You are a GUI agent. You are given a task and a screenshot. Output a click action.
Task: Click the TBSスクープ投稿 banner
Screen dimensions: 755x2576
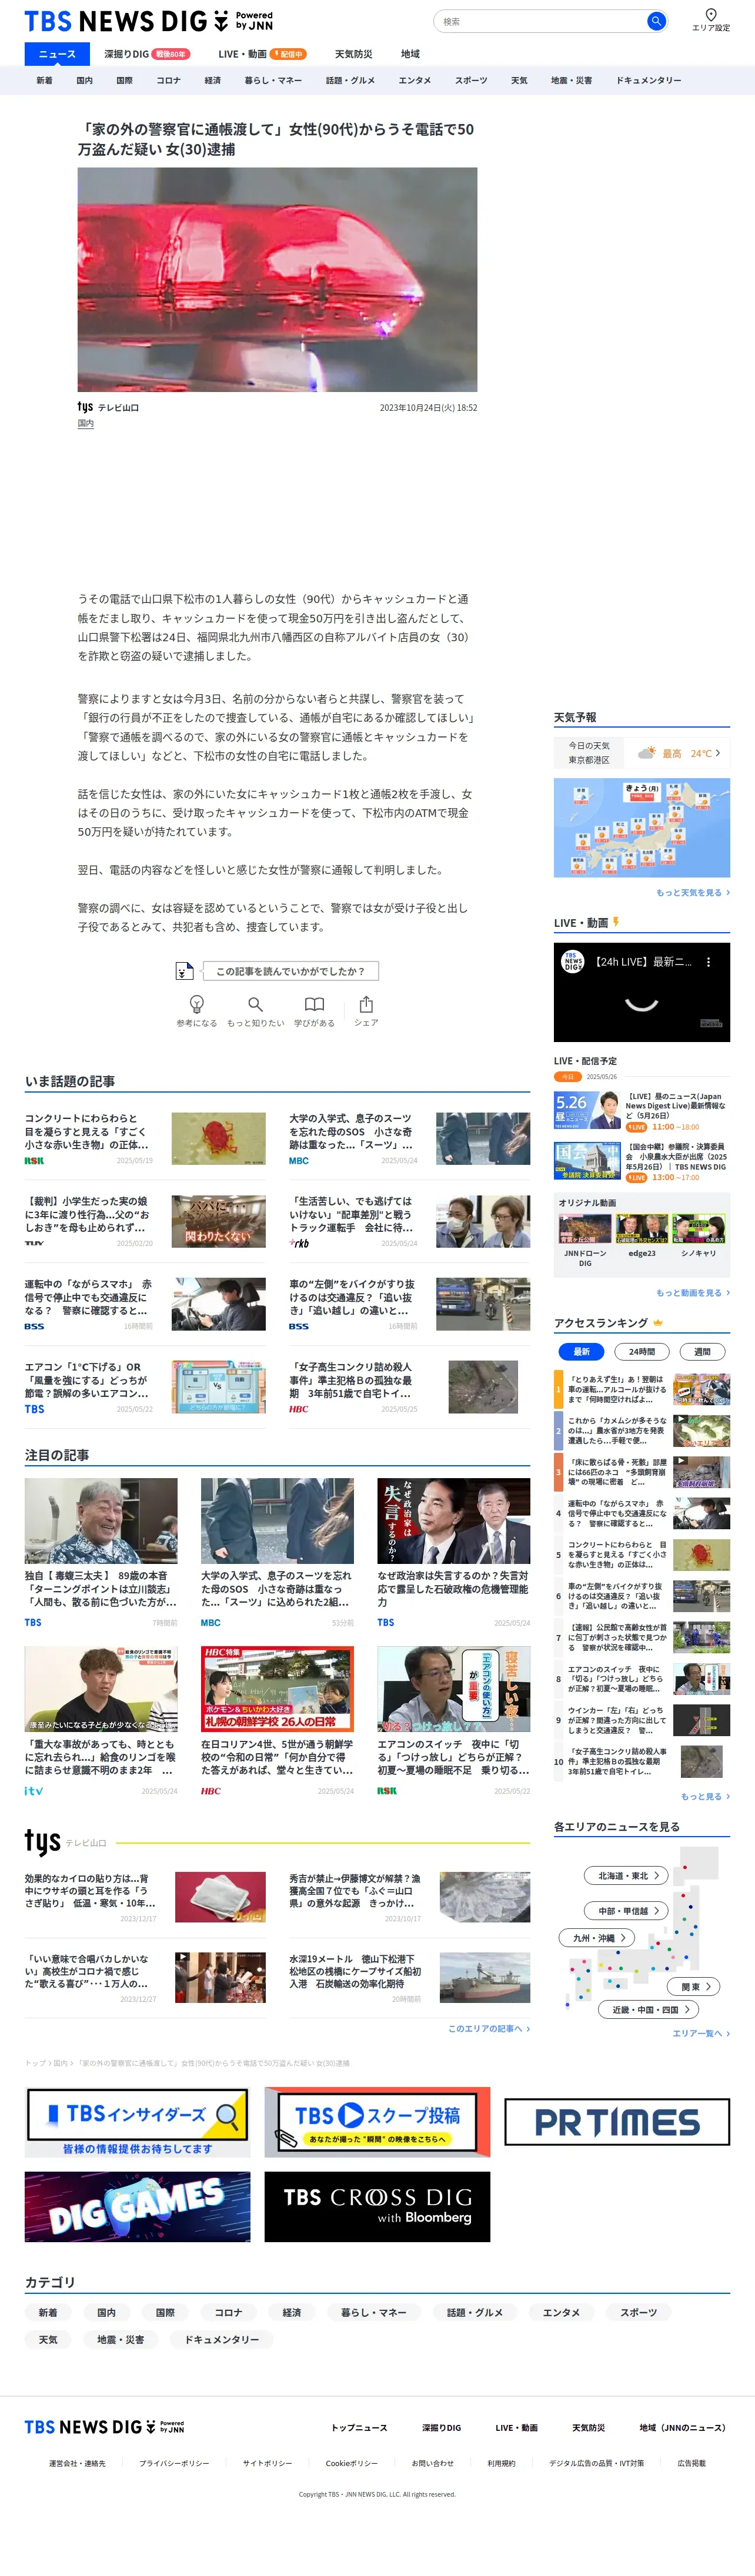point(377,2122)
